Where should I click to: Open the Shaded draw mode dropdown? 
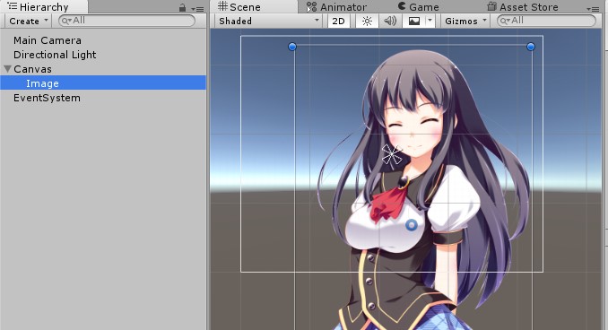[269, 21]
